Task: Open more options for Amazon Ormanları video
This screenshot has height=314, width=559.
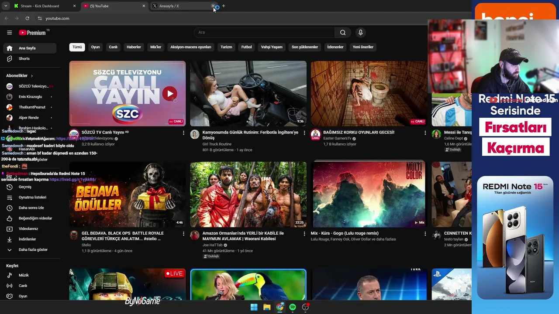Action: pyautogui.click(x=304, y=234)
